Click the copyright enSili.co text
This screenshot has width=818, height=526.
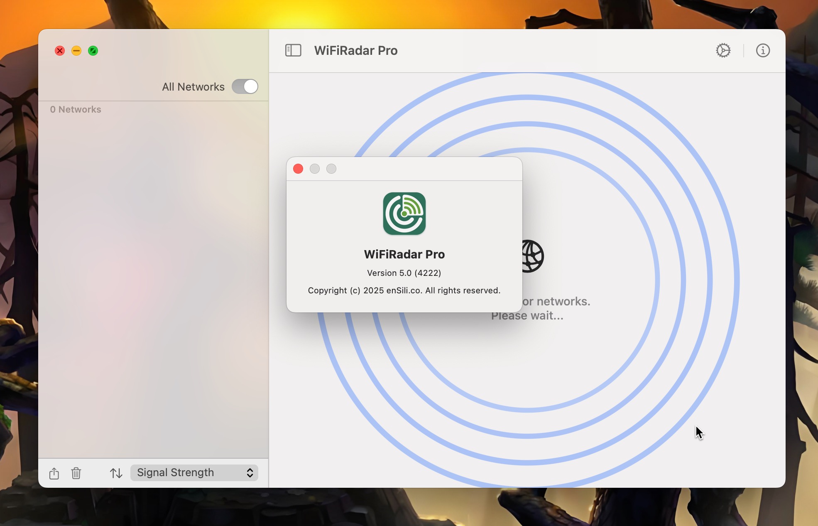point(404,290)
